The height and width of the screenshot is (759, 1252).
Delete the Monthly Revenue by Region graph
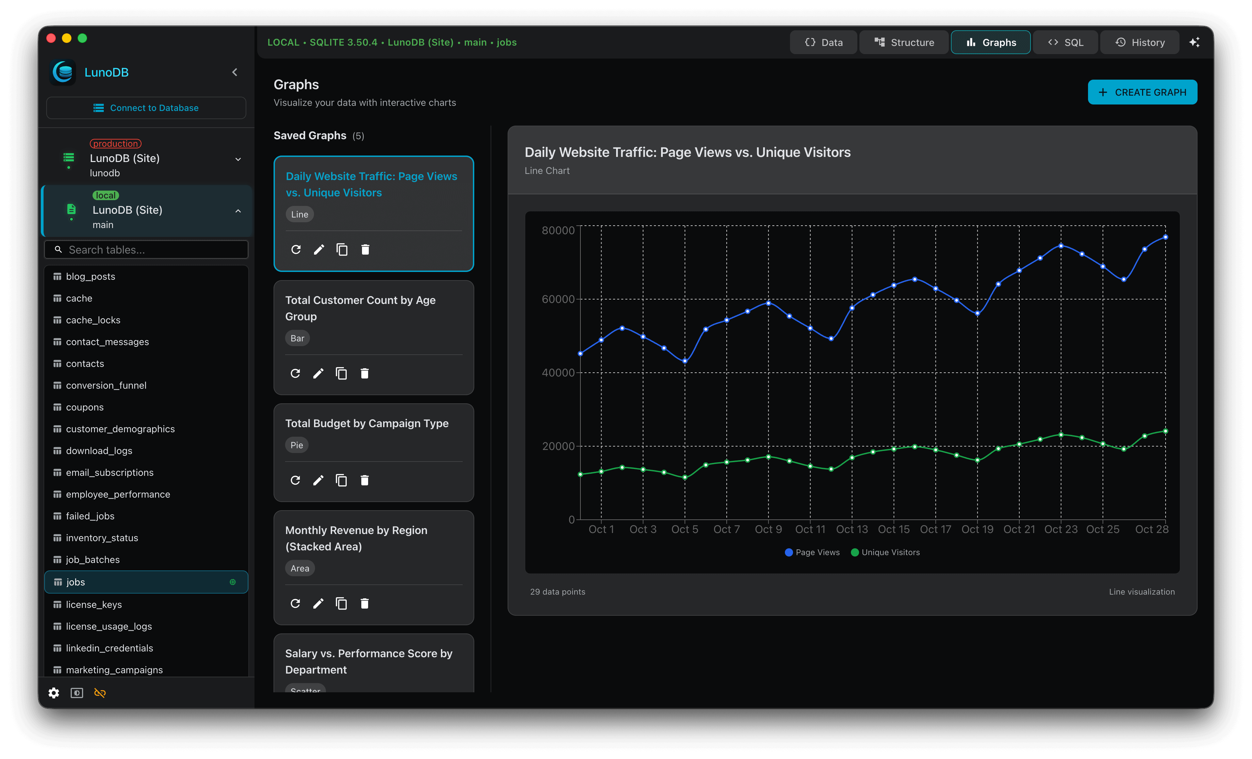pos(364,603)
